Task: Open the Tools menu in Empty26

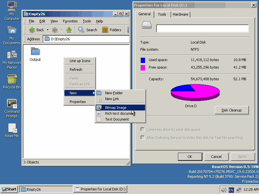Action: click(87, 21)
